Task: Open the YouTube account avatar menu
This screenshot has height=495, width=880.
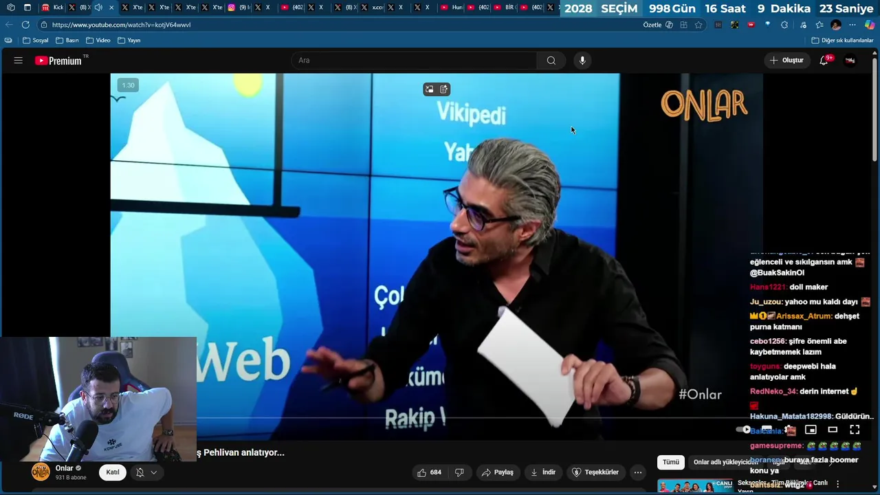Action: pyautogui.click(x=850, y=60)
